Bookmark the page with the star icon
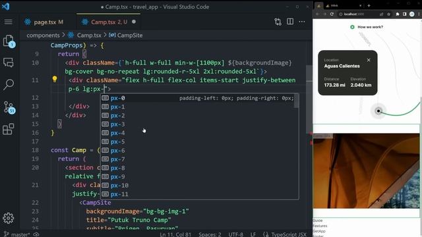Viewport: 422px width, 237px height. pyautogui.click(x=388, y=14)
